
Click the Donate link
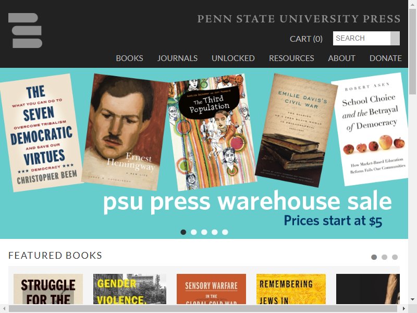tap(386, 58)
